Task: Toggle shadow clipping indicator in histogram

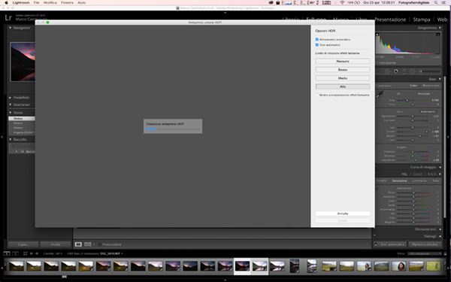Action: pyautogui.click(x=377, y=35)
